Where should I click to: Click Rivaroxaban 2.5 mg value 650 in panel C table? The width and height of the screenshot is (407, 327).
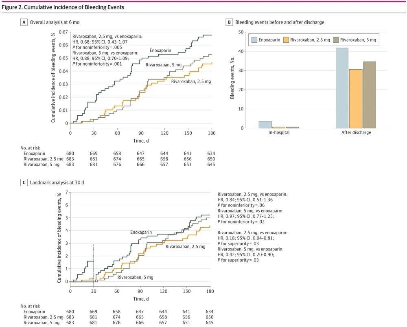[x=210, y=317]
